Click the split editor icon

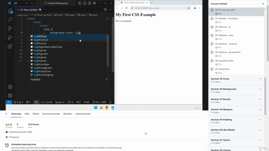(105, 10)
